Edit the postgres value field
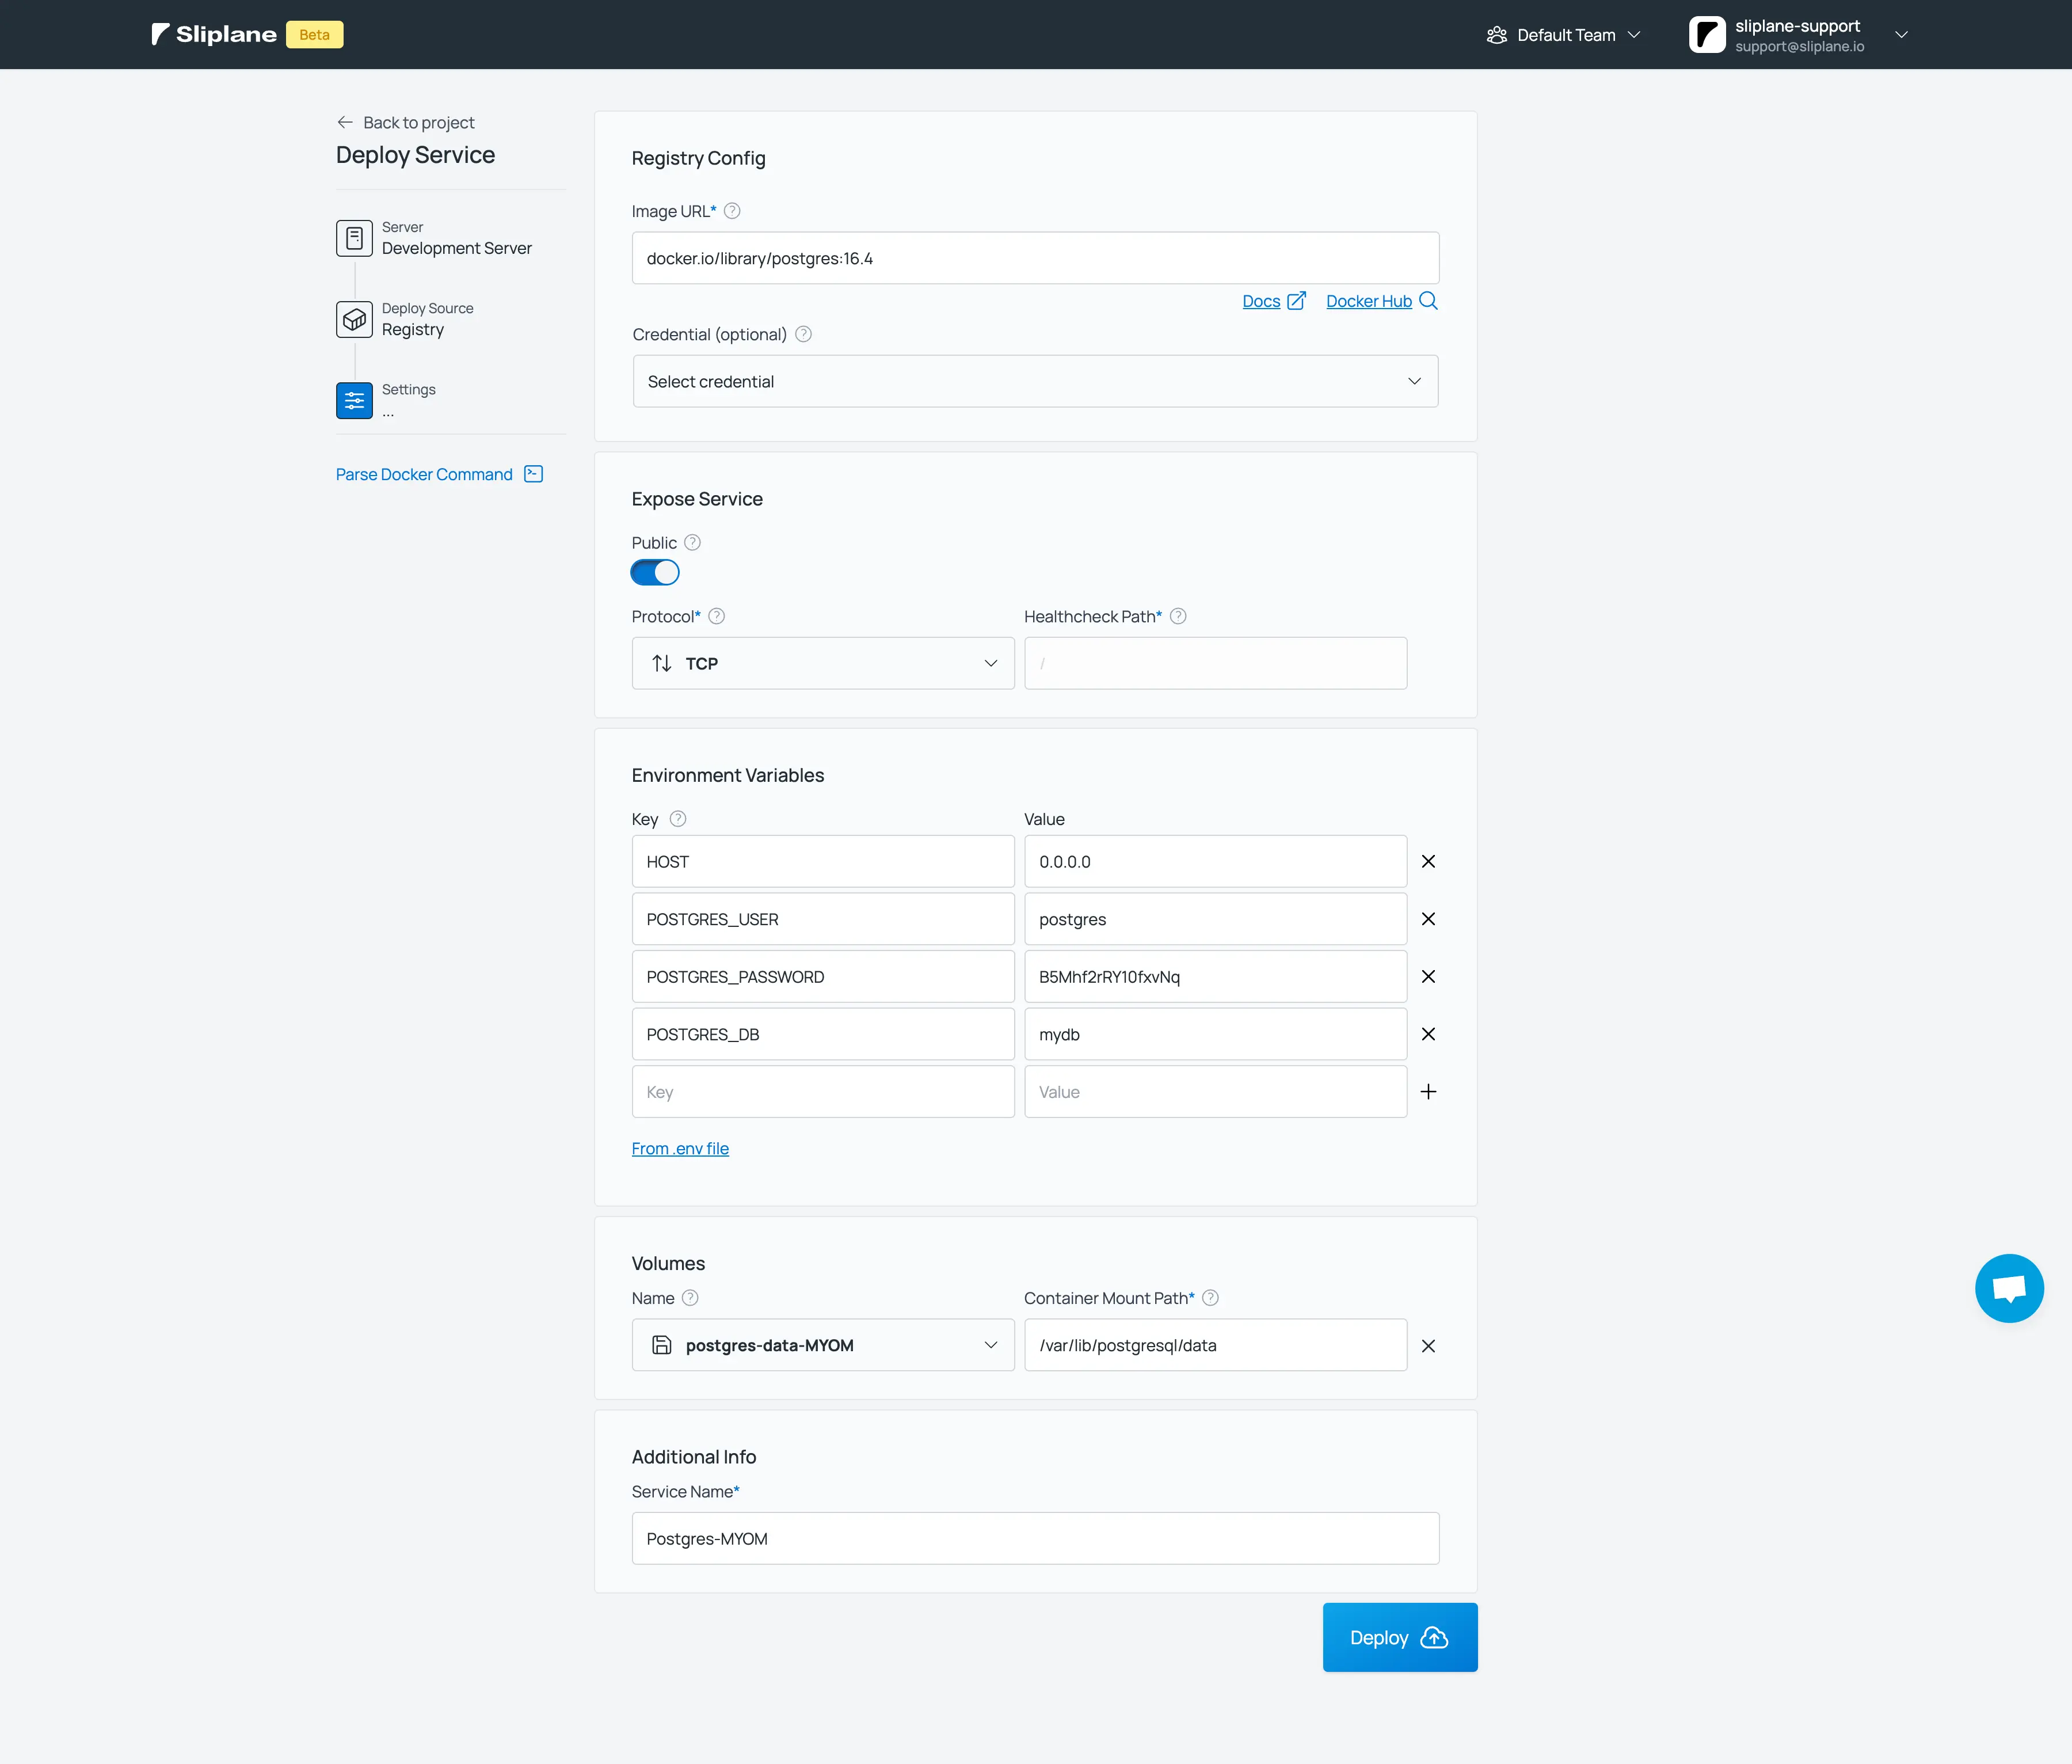The image size is (2072, 1764). coord(1216,919)
